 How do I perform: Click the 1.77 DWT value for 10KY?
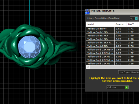pyautogui.click(x=131, y=32)
